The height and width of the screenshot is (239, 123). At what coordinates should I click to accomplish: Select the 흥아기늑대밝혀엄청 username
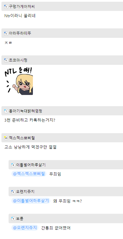(25, 111)
